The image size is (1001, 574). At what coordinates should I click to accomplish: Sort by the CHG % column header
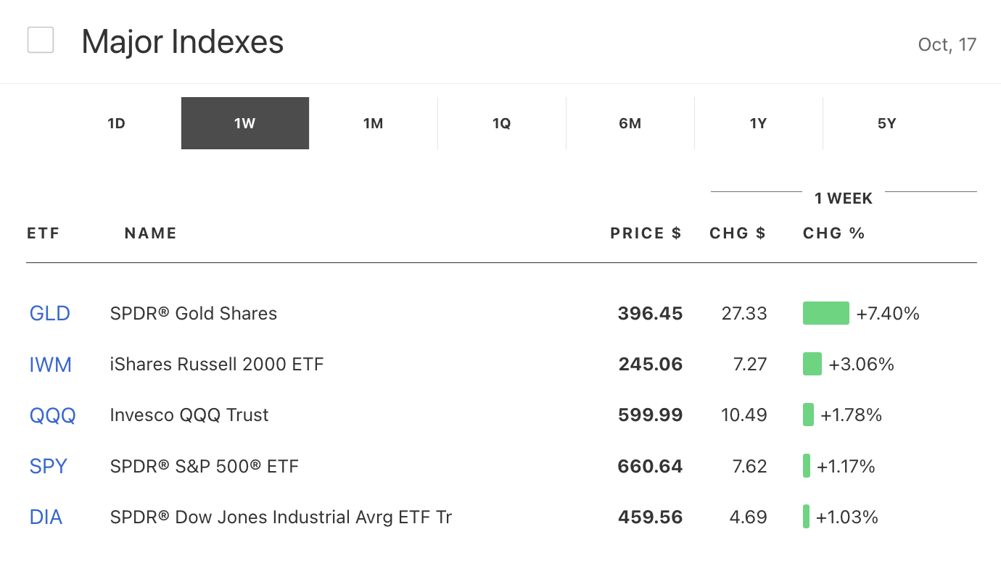[834, 233]
